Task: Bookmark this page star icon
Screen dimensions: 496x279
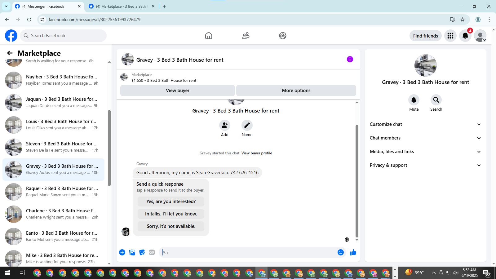Action: point(463,20)
